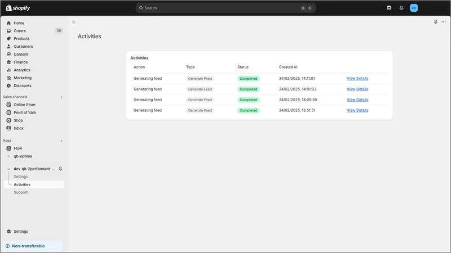Viewport: 451px width, 253px height.
Task: Navigate to Analytics
Action: 22,70
